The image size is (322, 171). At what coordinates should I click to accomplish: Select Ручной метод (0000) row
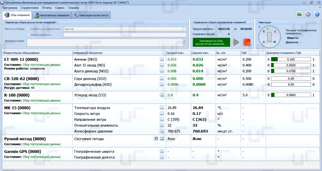pos(25,139)
